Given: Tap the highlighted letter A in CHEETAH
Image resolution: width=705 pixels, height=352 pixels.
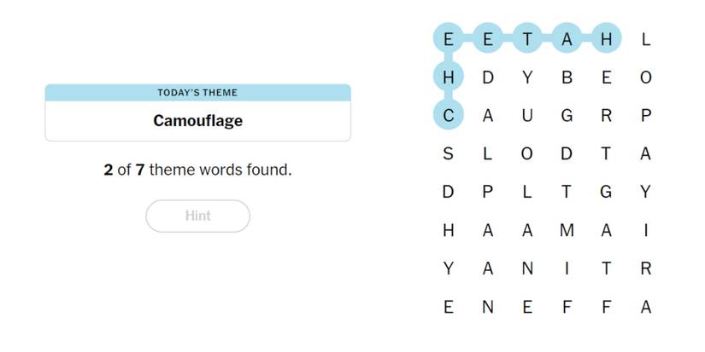Looking at the screenshot, I should pos(567,39).
